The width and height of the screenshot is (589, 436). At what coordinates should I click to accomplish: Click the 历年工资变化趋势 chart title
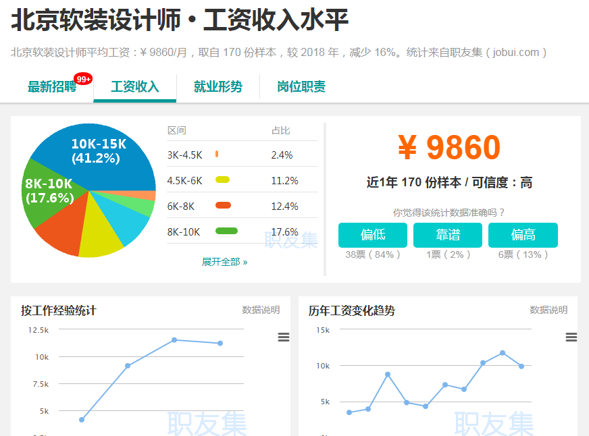pos(352,310)
